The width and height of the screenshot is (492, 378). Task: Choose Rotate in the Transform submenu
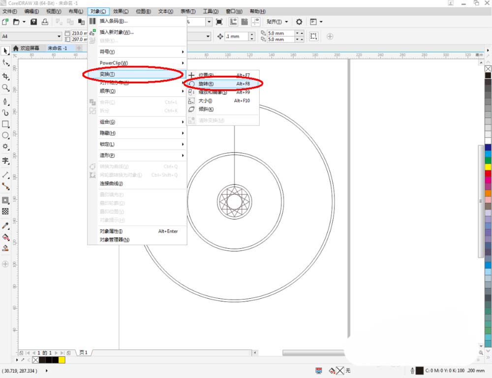(223, 84)
